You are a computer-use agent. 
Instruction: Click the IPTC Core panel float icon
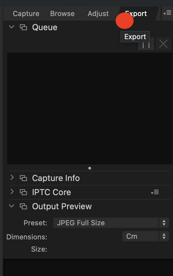pos(23,192)
